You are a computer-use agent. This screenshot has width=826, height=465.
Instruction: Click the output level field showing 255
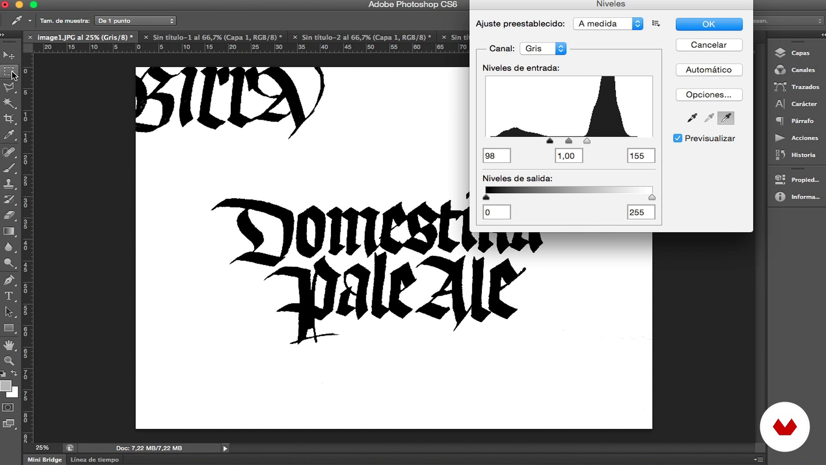click(x=641, y=212)
